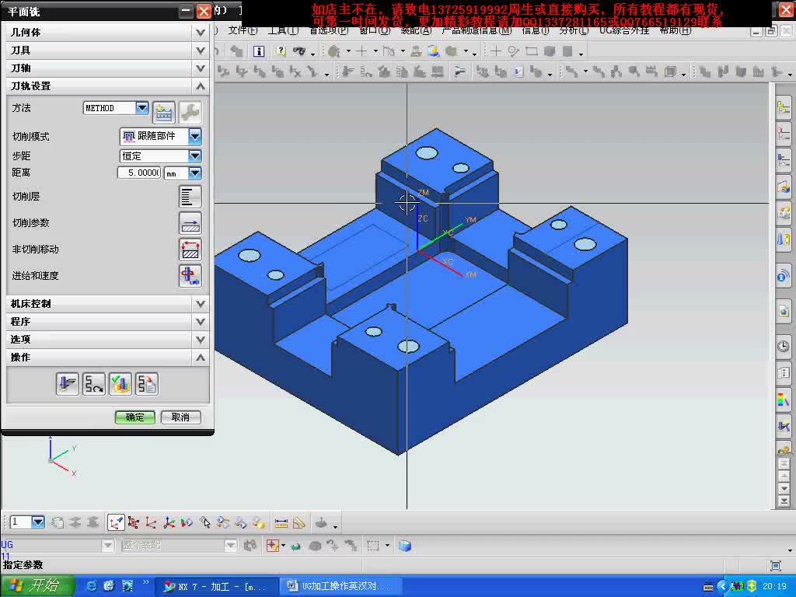The image size is (796, 597).
Task: Expand the 机床控制 (Machine Control) section
Action: pos(200,304)
